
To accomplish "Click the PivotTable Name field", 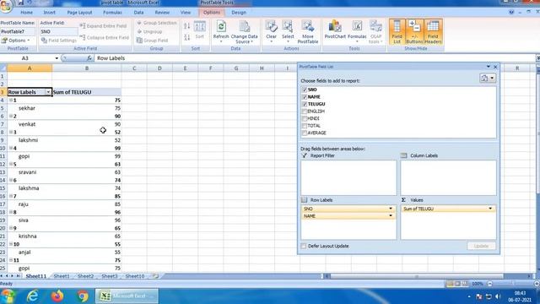I will (18, 31).
